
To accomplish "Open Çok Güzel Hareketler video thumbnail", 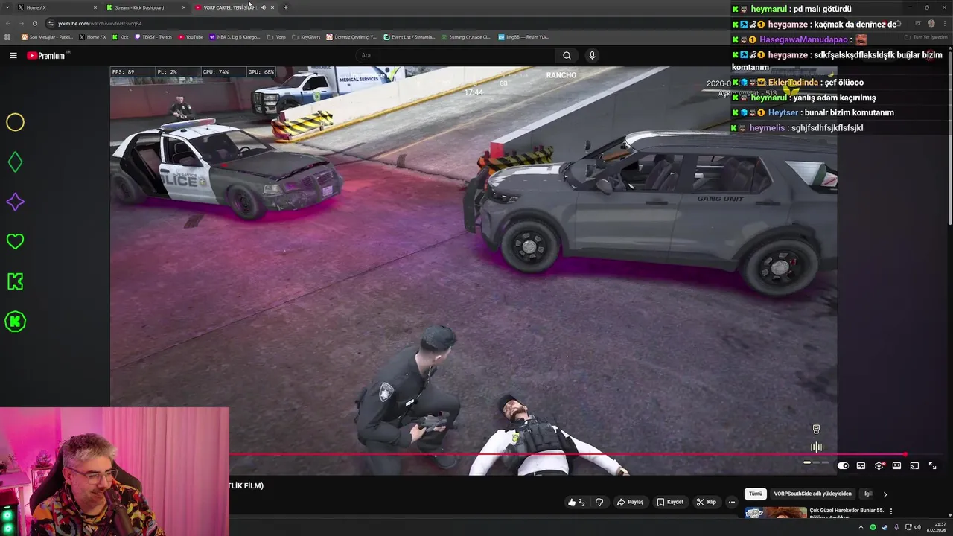I will (776, 513).
